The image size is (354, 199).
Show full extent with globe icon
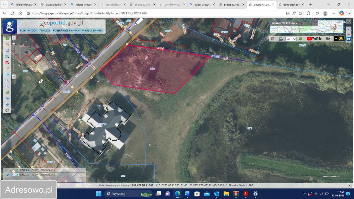click(7, 92)
